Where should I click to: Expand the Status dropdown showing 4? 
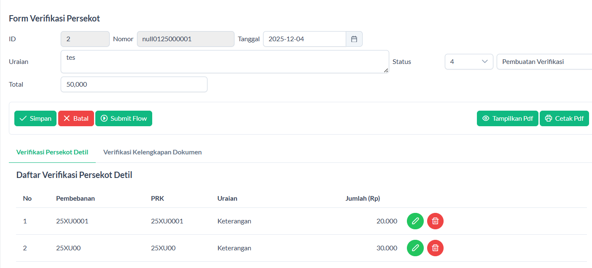click(468, 62)
